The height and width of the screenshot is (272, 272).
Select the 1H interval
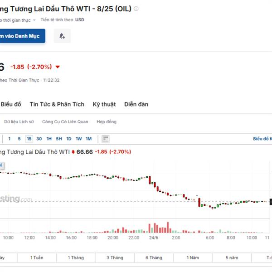pos(49,139)
